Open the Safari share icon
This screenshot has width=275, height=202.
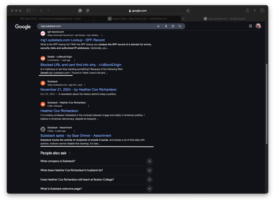click(247, 11)
